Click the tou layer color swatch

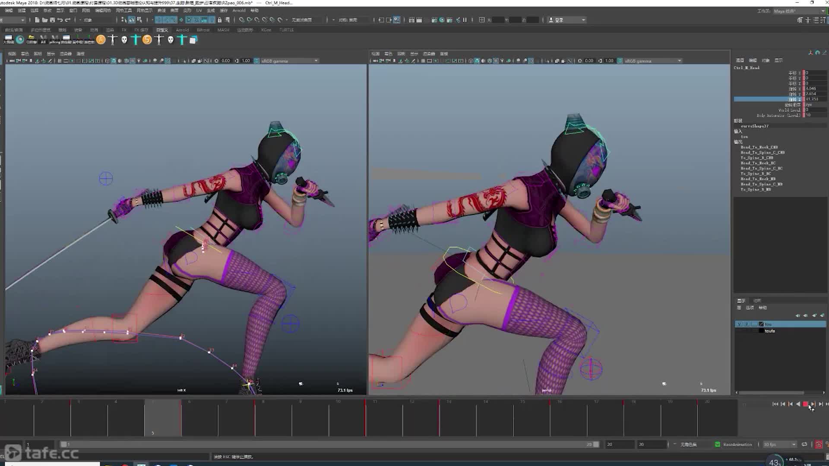(761, 324)
